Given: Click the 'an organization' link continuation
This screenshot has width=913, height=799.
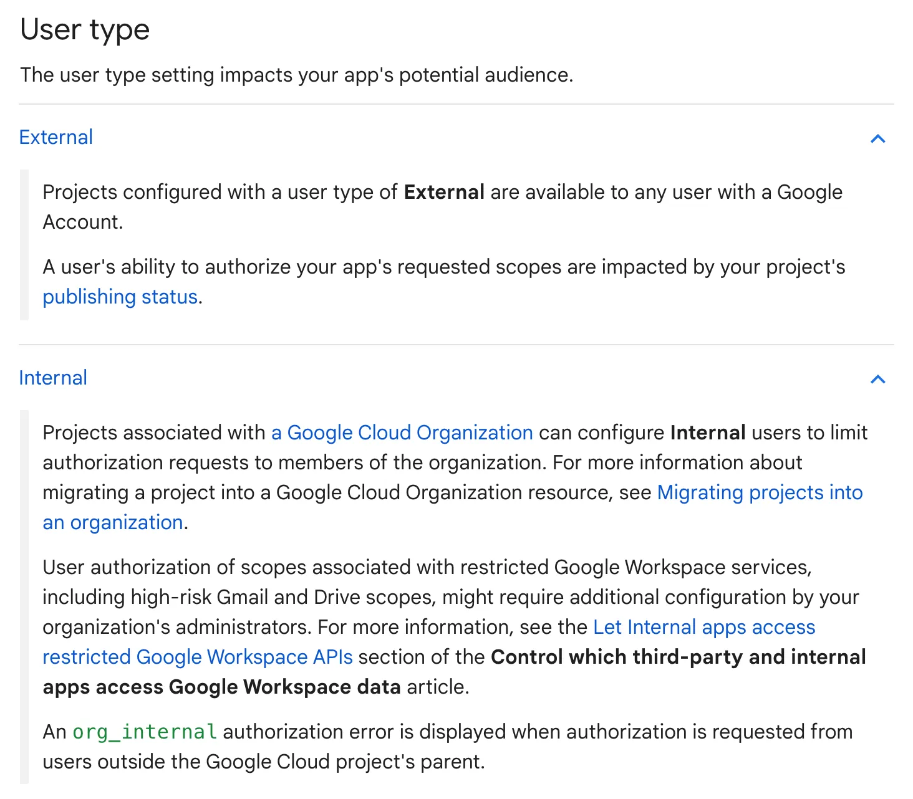Looking at the screenshot, I should point(113,522).
